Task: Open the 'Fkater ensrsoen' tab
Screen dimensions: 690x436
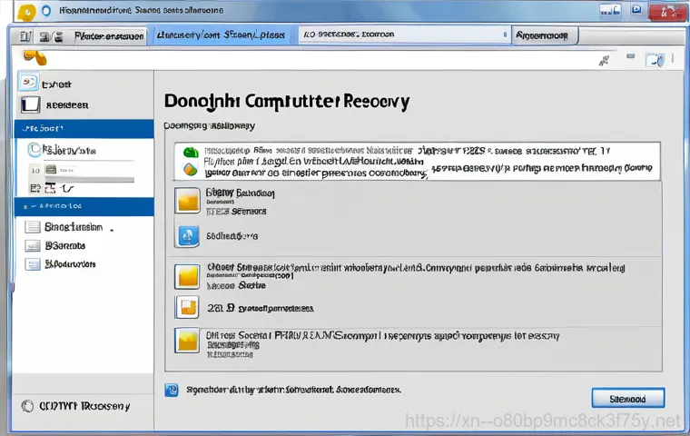Action: (109, 36)
